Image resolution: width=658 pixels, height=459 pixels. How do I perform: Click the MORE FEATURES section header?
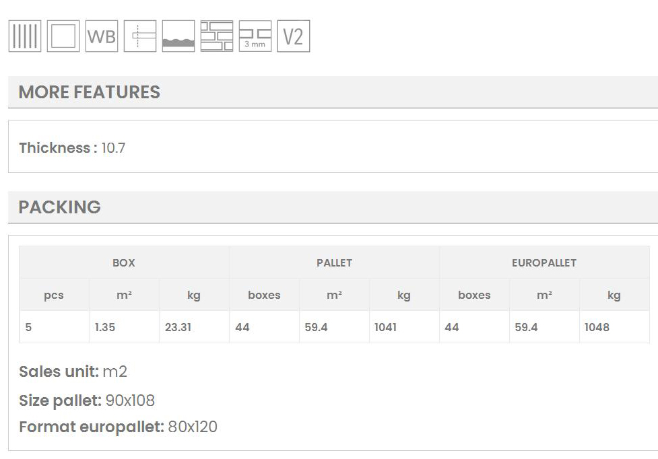point(90,92)
